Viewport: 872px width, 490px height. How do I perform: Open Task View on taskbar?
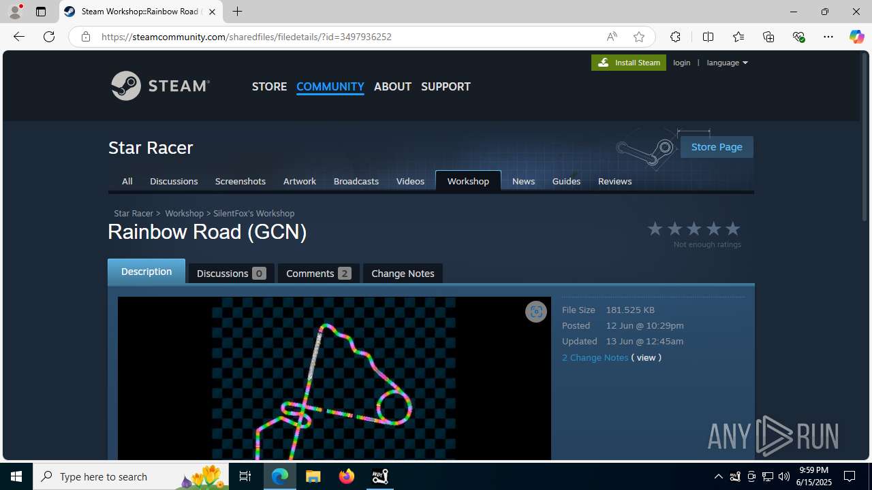click(245, 476)
